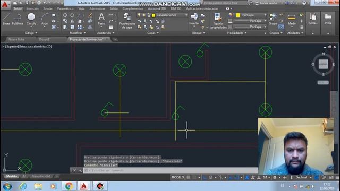
Task: Click the Print icon in quick access toolbar
Action: [x=39, y=3]
